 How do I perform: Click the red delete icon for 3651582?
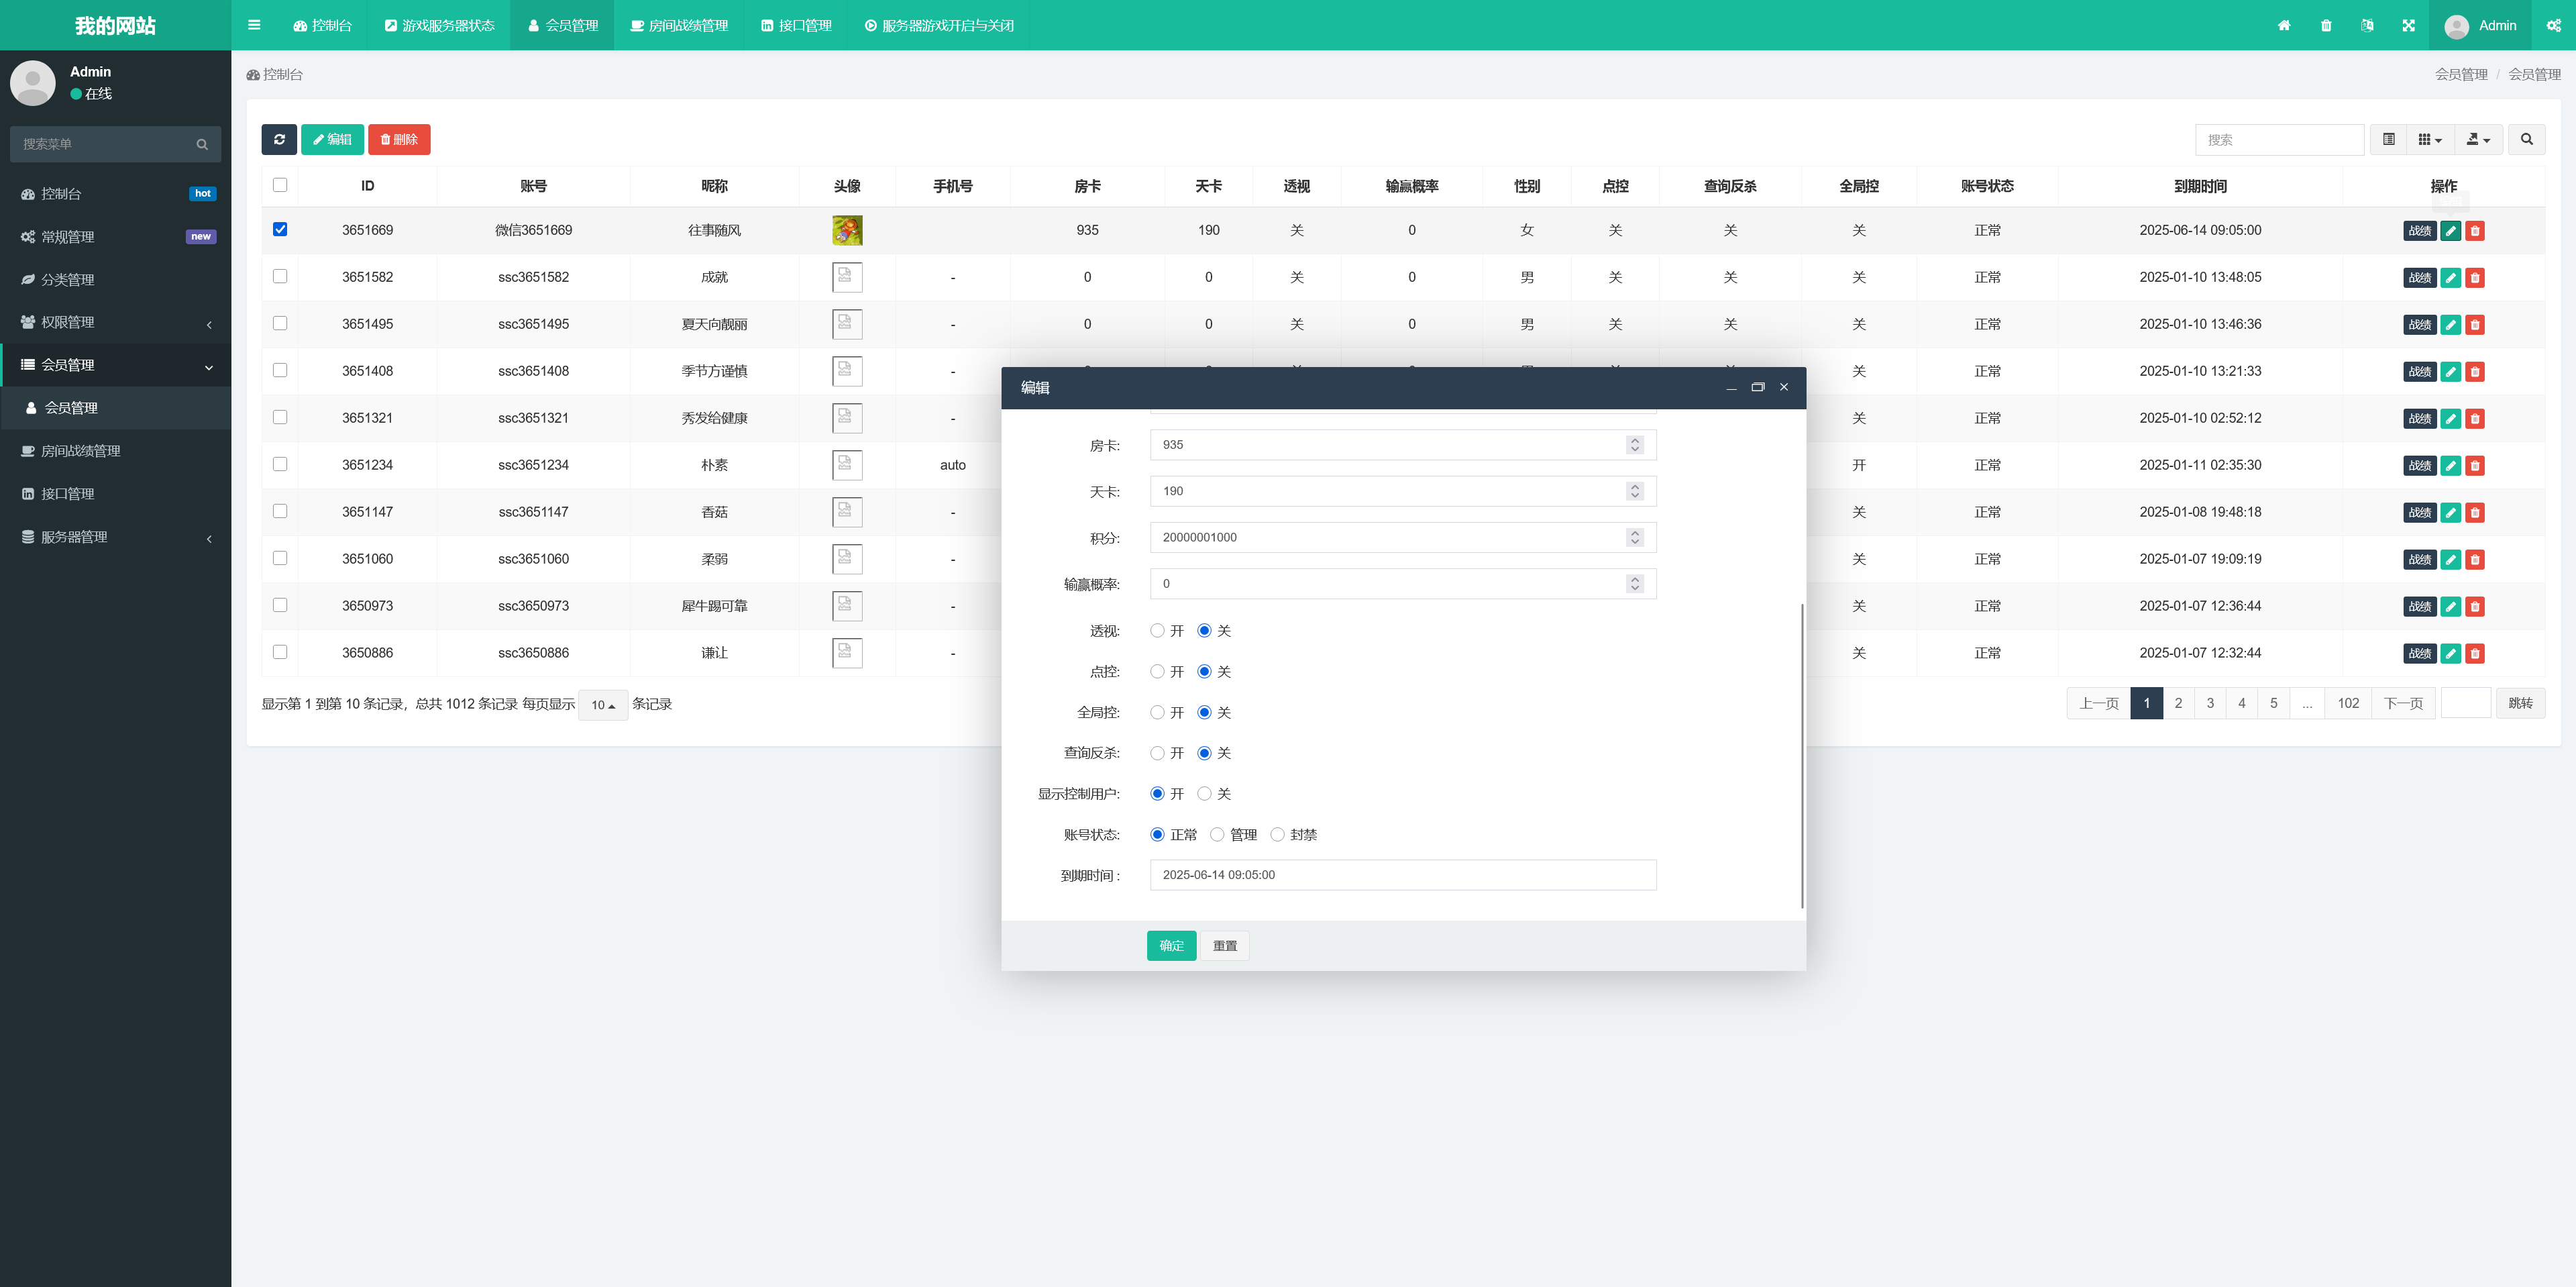click(x=2475, y=278)
